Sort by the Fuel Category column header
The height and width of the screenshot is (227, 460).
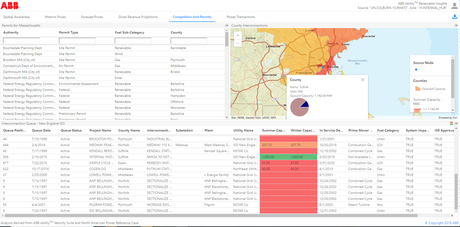(x=388, y=130)
